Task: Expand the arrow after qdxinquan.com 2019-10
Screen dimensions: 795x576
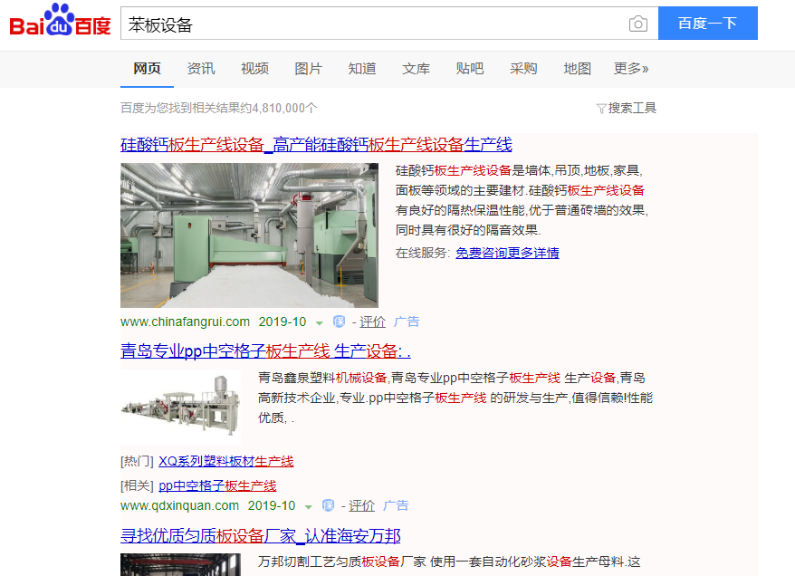Action: pos(309,506)
